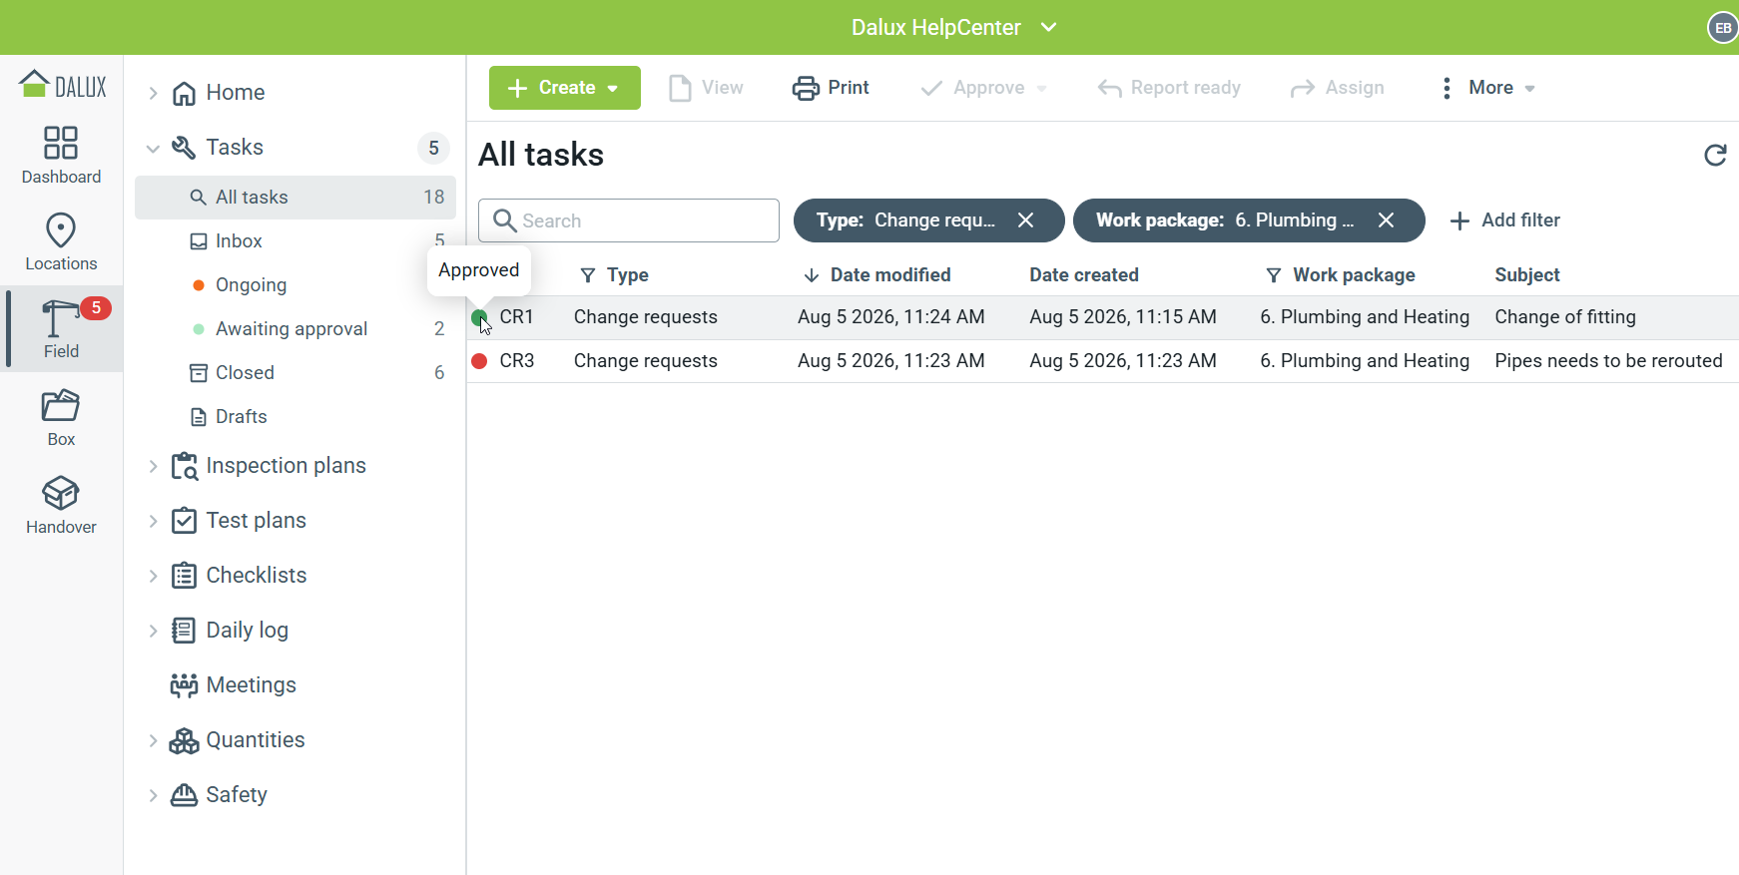Expand the Daily log section

click(153, 631)
